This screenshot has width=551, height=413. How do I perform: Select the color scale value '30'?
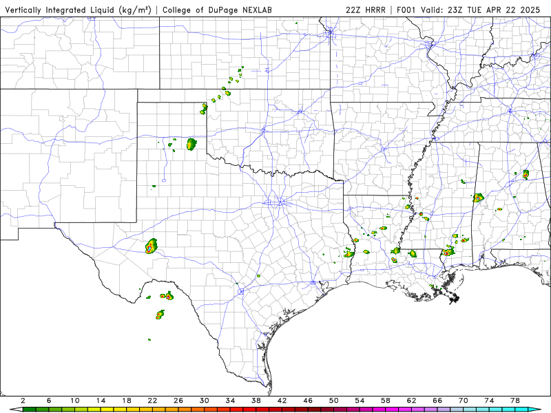click(205, 401)
